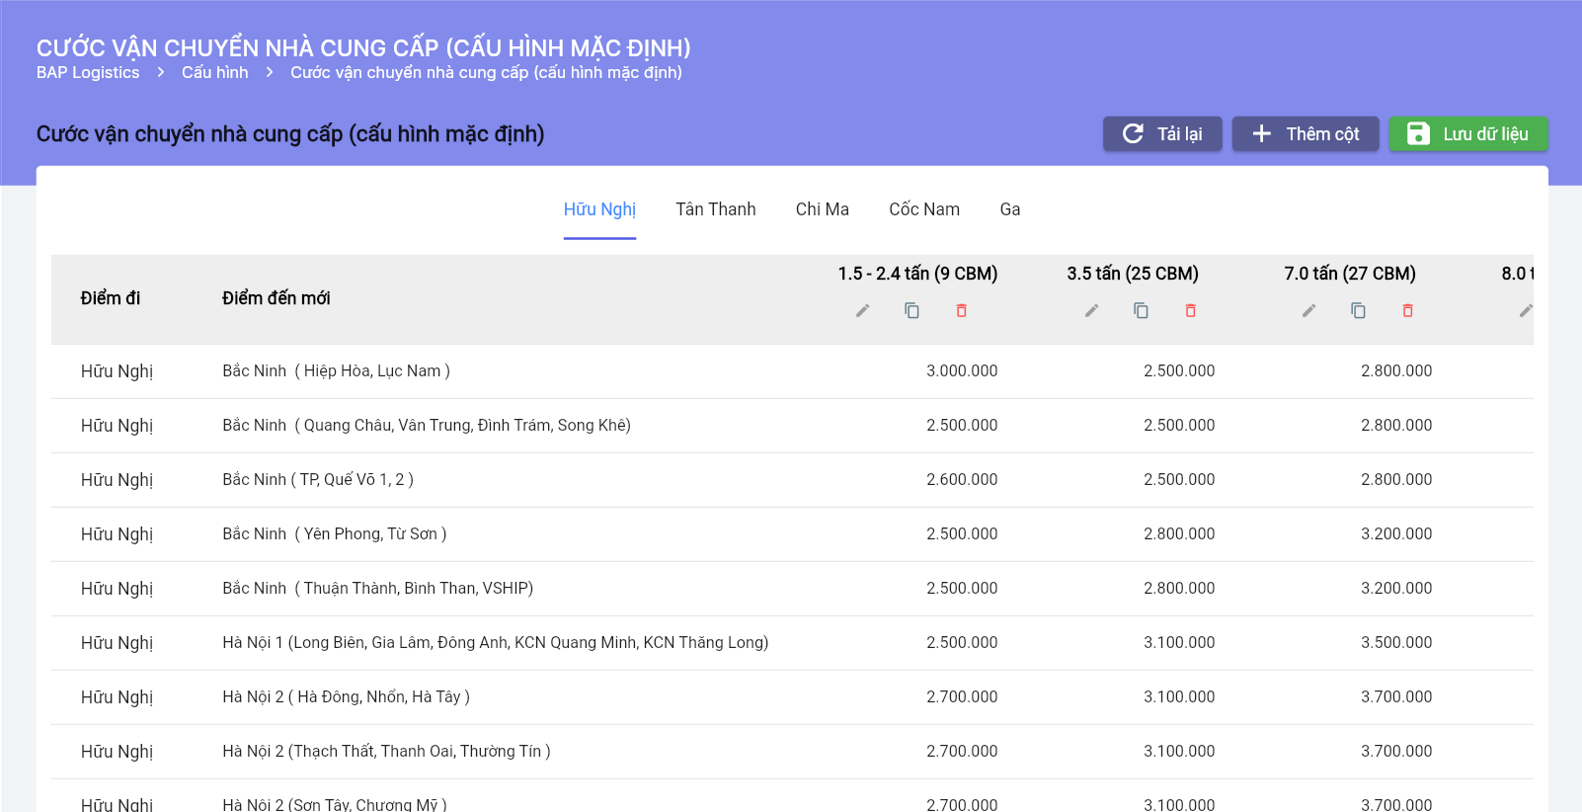This screenshot has height=812, width=1582.
Task: Add a column with Thêm cột
Action: pyautogui.click(x=1305, y=134)
